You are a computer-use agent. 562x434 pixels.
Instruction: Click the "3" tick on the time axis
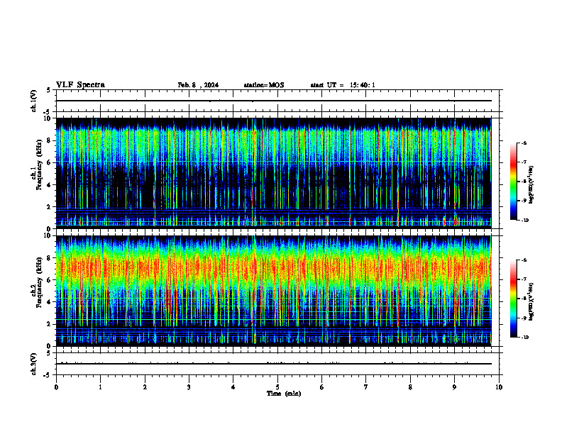pyautogui.click(x=189, y=387)
